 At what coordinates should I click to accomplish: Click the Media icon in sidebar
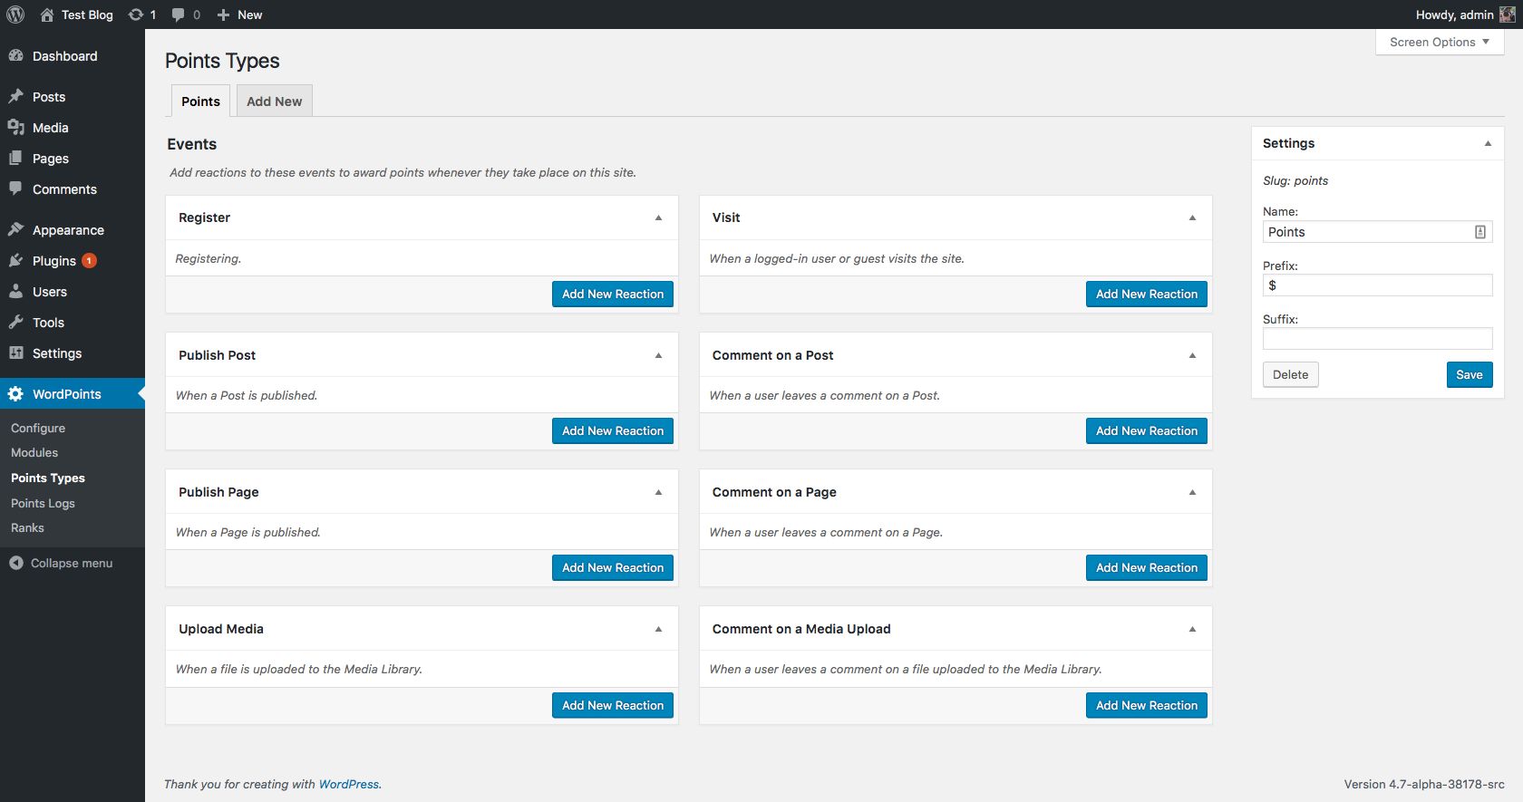[x=15, y=127]
